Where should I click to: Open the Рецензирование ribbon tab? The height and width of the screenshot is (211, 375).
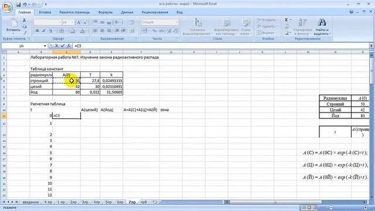155,12
